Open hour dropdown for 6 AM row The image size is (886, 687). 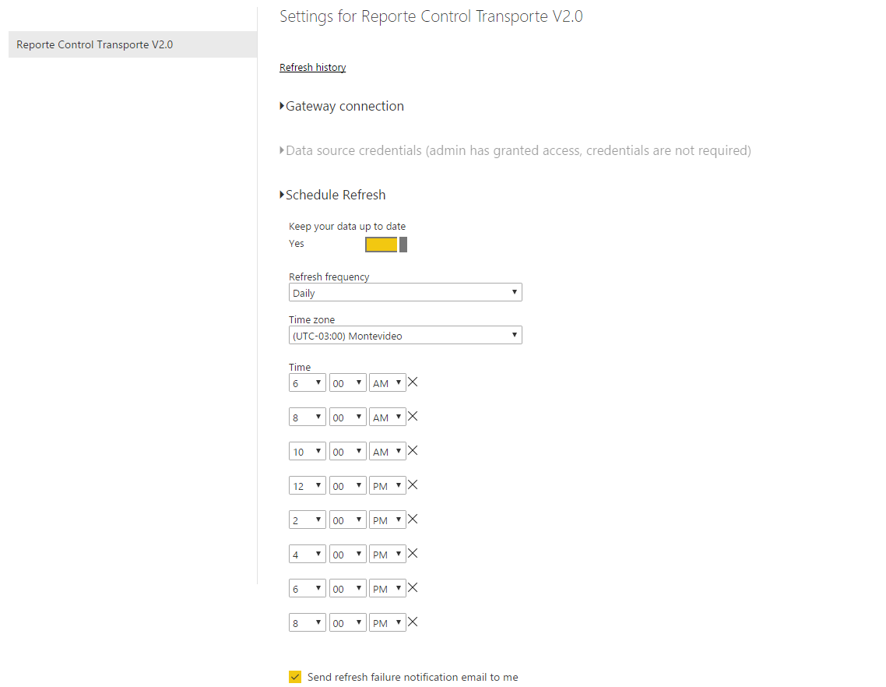click(x=307, y=382)
